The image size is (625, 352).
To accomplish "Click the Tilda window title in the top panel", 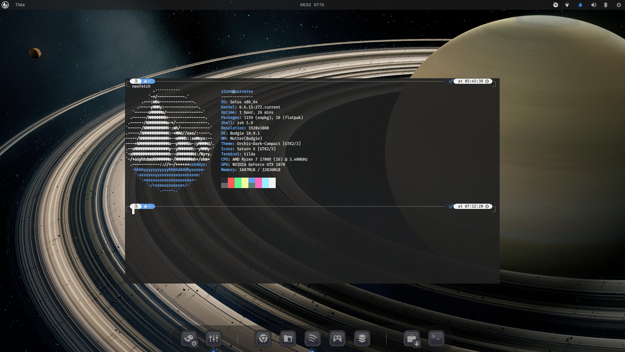I will click(x=20, y=5).
